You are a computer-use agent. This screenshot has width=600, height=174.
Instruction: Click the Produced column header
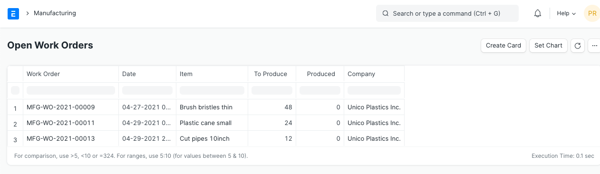coord(321,74)
